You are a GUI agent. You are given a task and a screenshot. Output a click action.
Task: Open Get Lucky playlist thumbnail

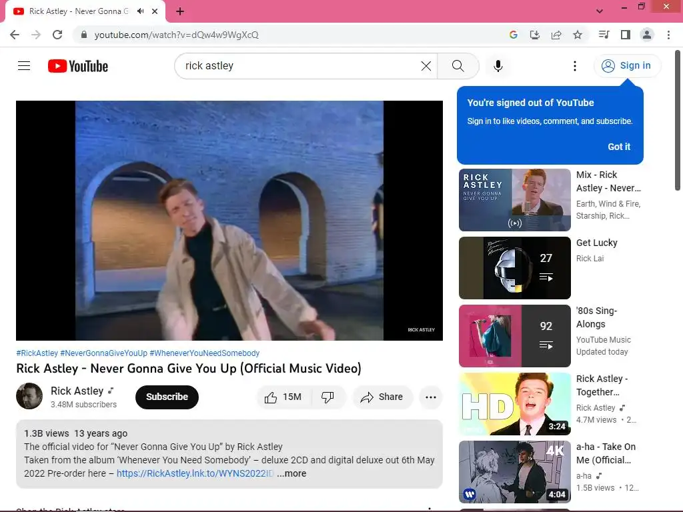point(514,268)
